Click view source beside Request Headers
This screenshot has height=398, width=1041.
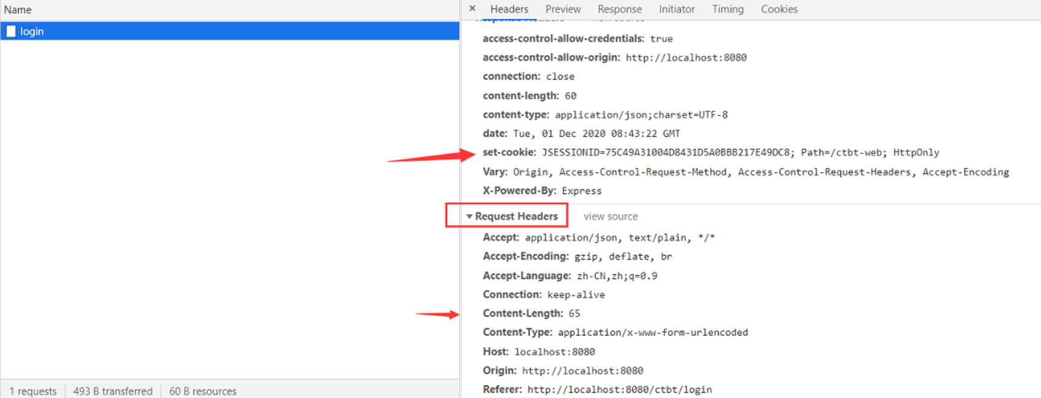pos(610,216)
